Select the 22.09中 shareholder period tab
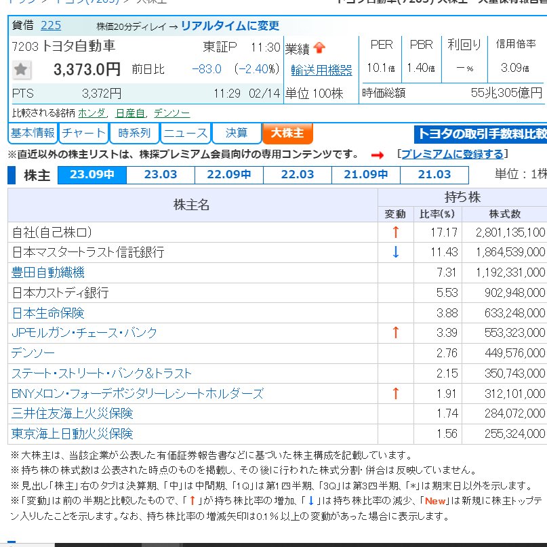This screenshot has height=547, width=547. (229, 175)
